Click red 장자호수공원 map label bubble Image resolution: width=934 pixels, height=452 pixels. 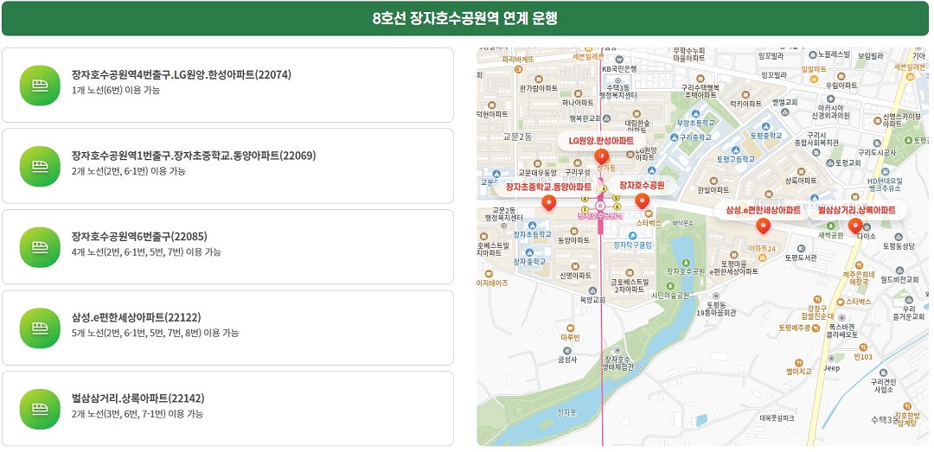click(642, 185)
